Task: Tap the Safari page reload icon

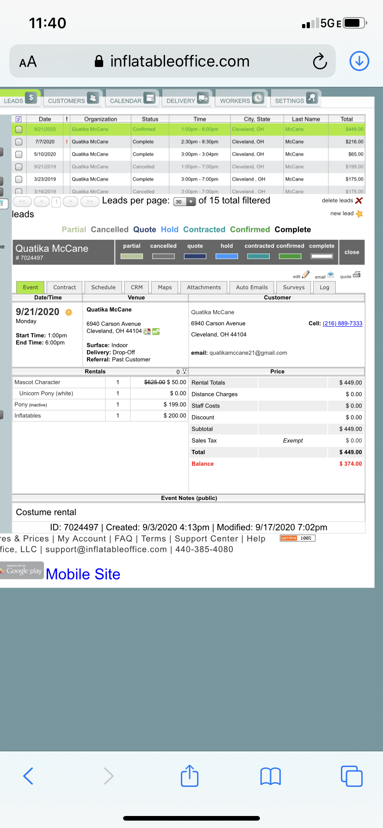Action: pyautogui.click(x=320, y=61)
